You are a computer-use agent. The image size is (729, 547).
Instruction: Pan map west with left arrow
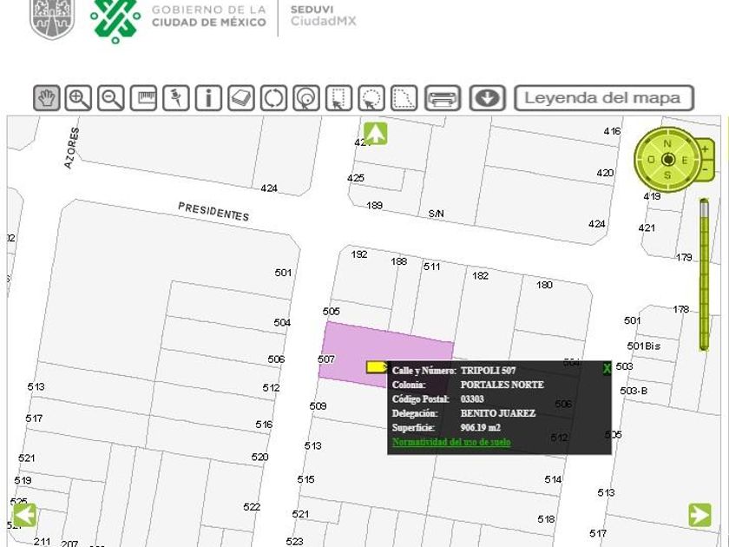[24, 515]
